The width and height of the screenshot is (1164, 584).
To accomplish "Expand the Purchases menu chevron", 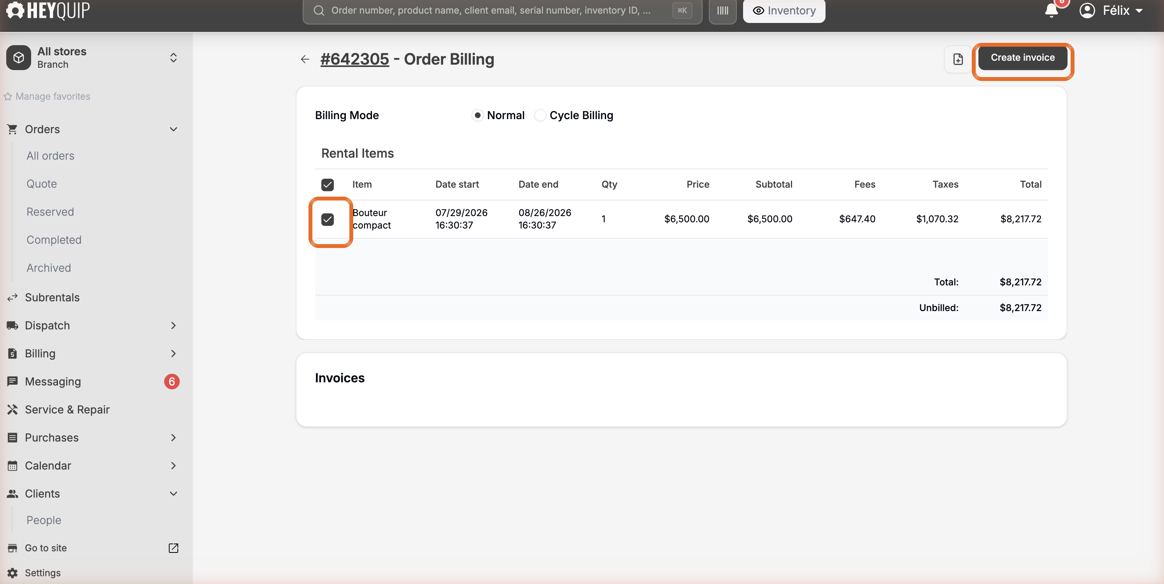I will (174, 438).
